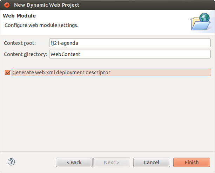Screen dimensions: 215x173
Task: Click the web module folder-globe icon
Action: pos(201,22)
